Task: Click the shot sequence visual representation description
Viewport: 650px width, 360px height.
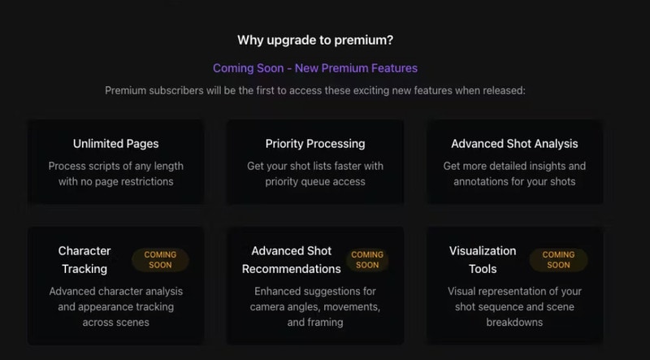Action: point(514,306)
